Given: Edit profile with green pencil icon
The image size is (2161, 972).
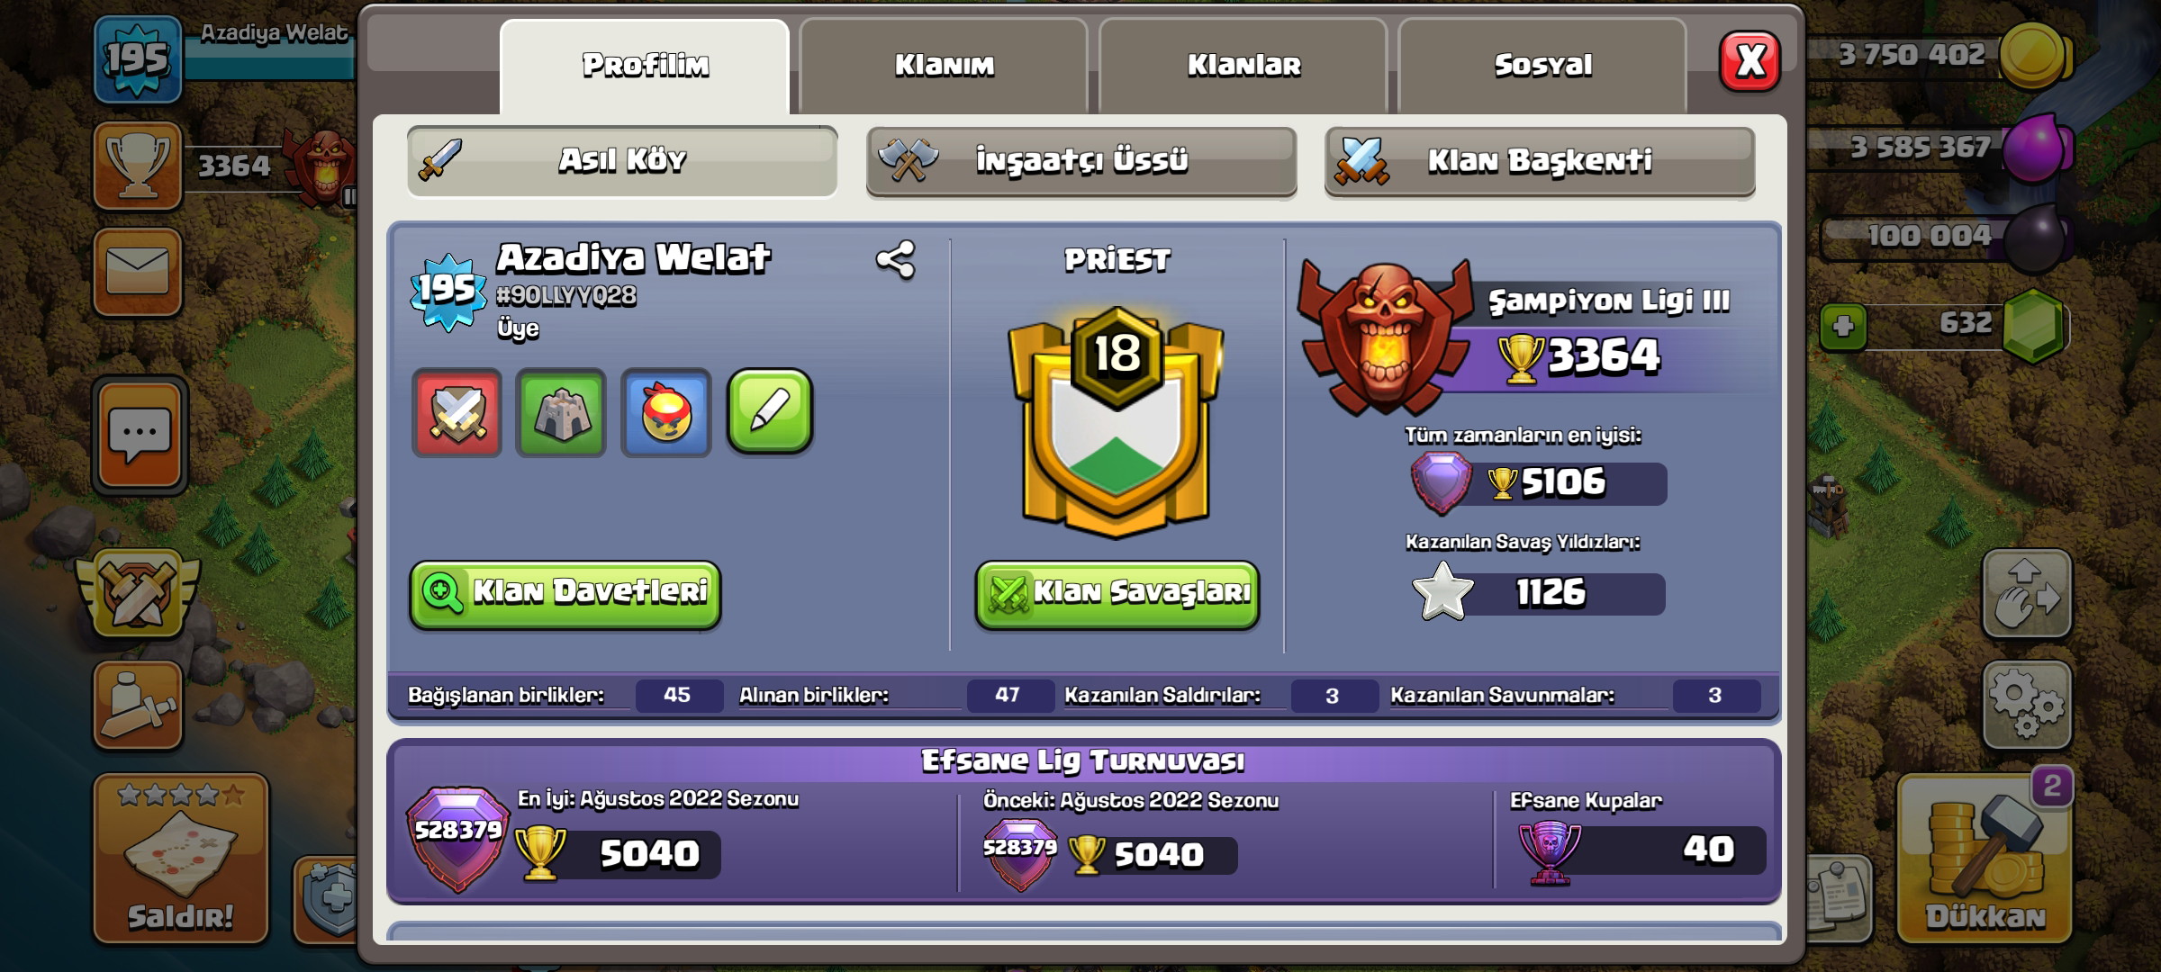Looking at the screenshot, I should click(x=770, y=411).
